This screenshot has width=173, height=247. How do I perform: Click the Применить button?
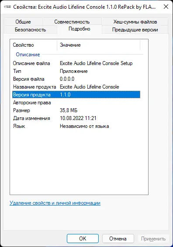(153, 239)
